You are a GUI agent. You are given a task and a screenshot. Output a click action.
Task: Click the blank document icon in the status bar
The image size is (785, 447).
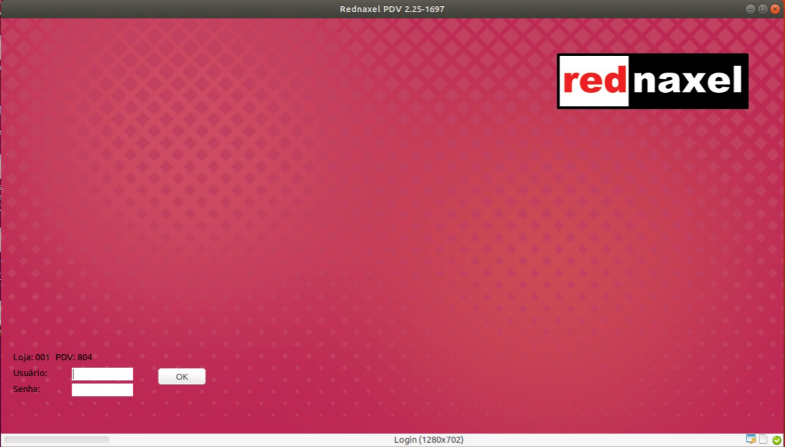tap(763, 439)
